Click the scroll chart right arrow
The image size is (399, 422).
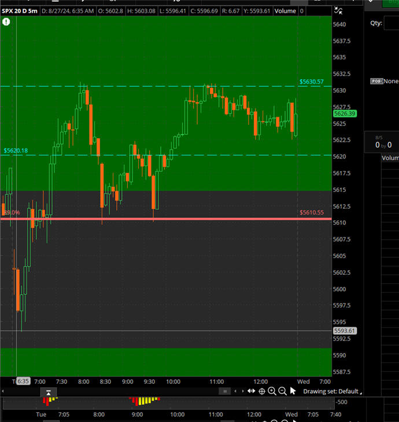[x=242, y=391]
